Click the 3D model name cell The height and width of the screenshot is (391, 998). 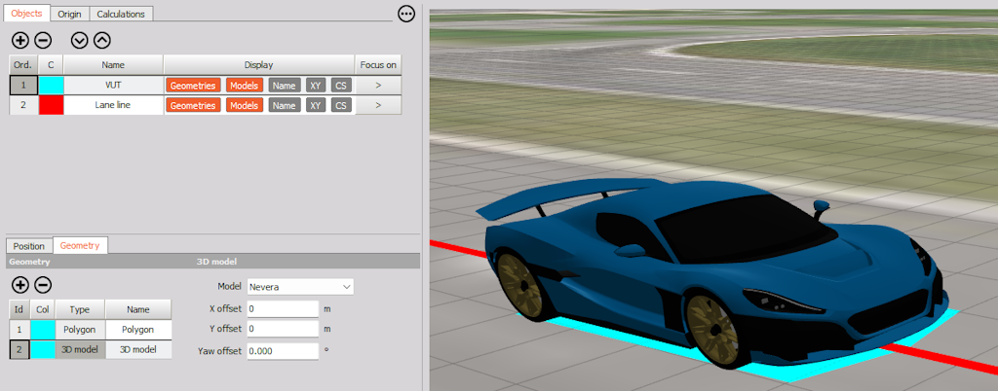tap(138, 350)
